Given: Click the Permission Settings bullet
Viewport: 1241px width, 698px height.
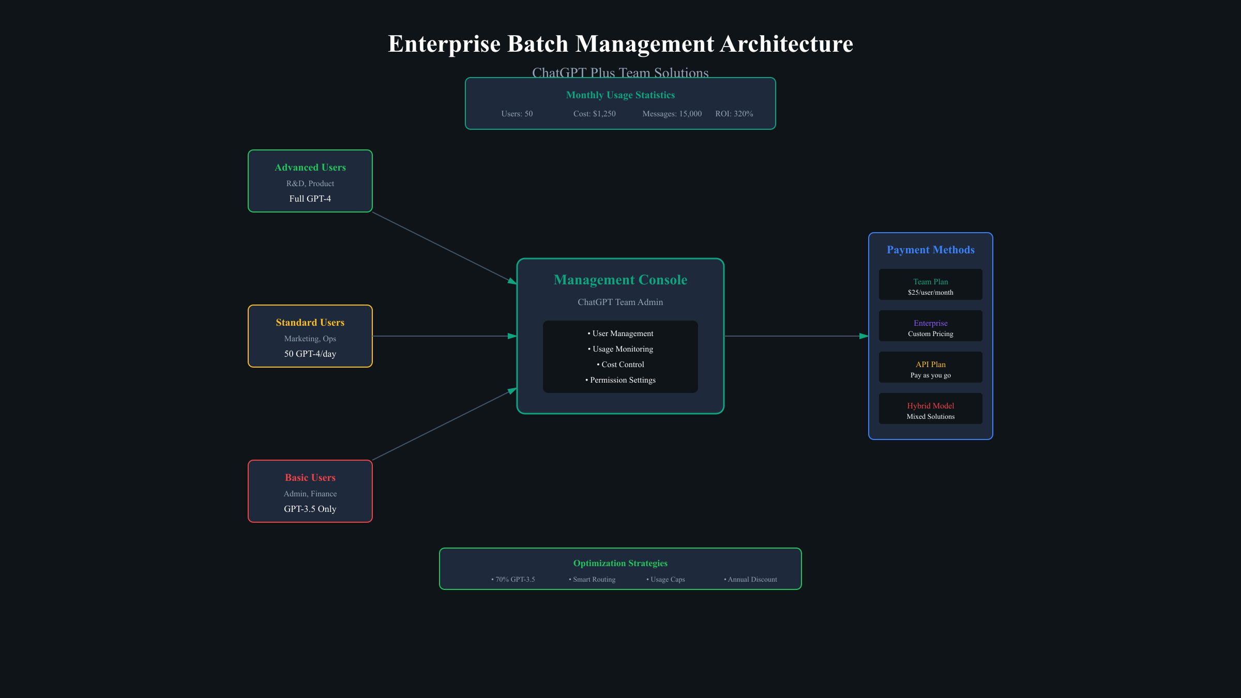Looking at the screenshot, I should (620, 380).
